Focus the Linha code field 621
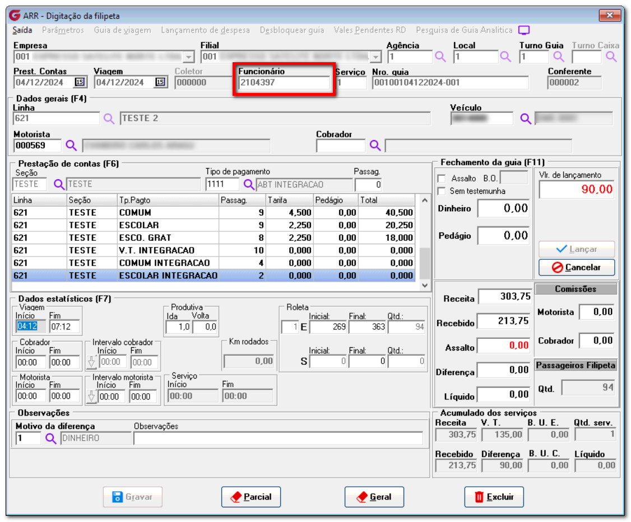631x522 pixels. coord(57,118)
